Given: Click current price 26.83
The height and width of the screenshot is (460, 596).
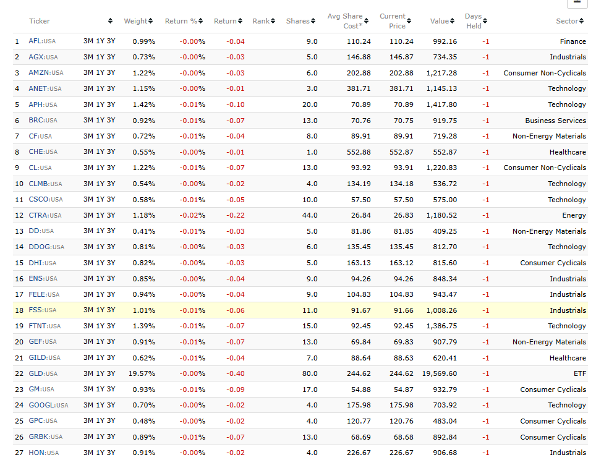Looking at the screenshot, I should pos(404,215).
